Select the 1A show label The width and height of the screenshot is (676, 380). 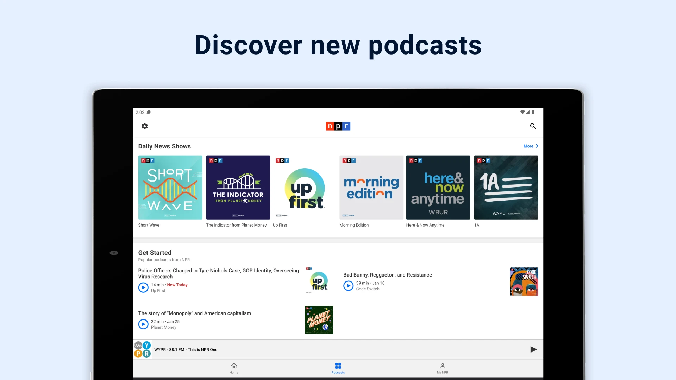pos(476,225)
